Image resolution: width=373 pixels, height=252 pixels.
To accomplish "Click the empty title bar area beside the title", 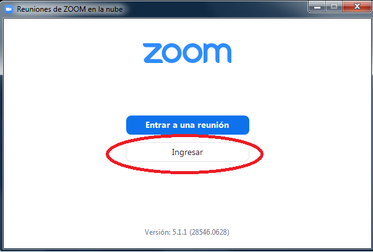I will click(214, 9).
